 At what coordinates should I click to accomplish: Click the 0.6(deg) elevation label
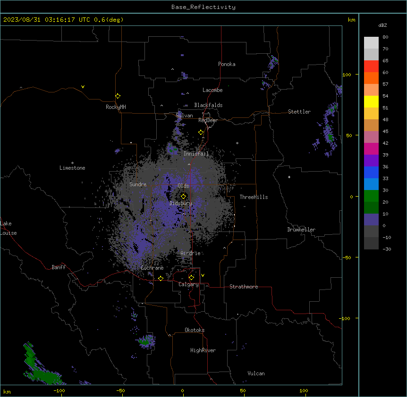pos(109,20)
